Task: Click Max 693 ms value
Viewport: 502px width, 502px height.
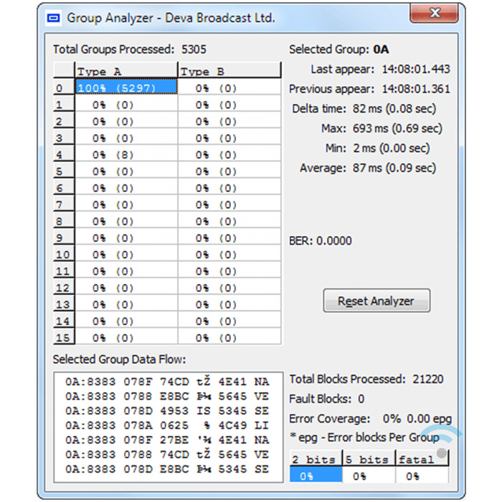Action: 397,128
